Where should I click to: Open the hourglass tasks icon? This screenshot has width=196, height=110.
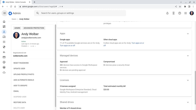tap(174, 13)
